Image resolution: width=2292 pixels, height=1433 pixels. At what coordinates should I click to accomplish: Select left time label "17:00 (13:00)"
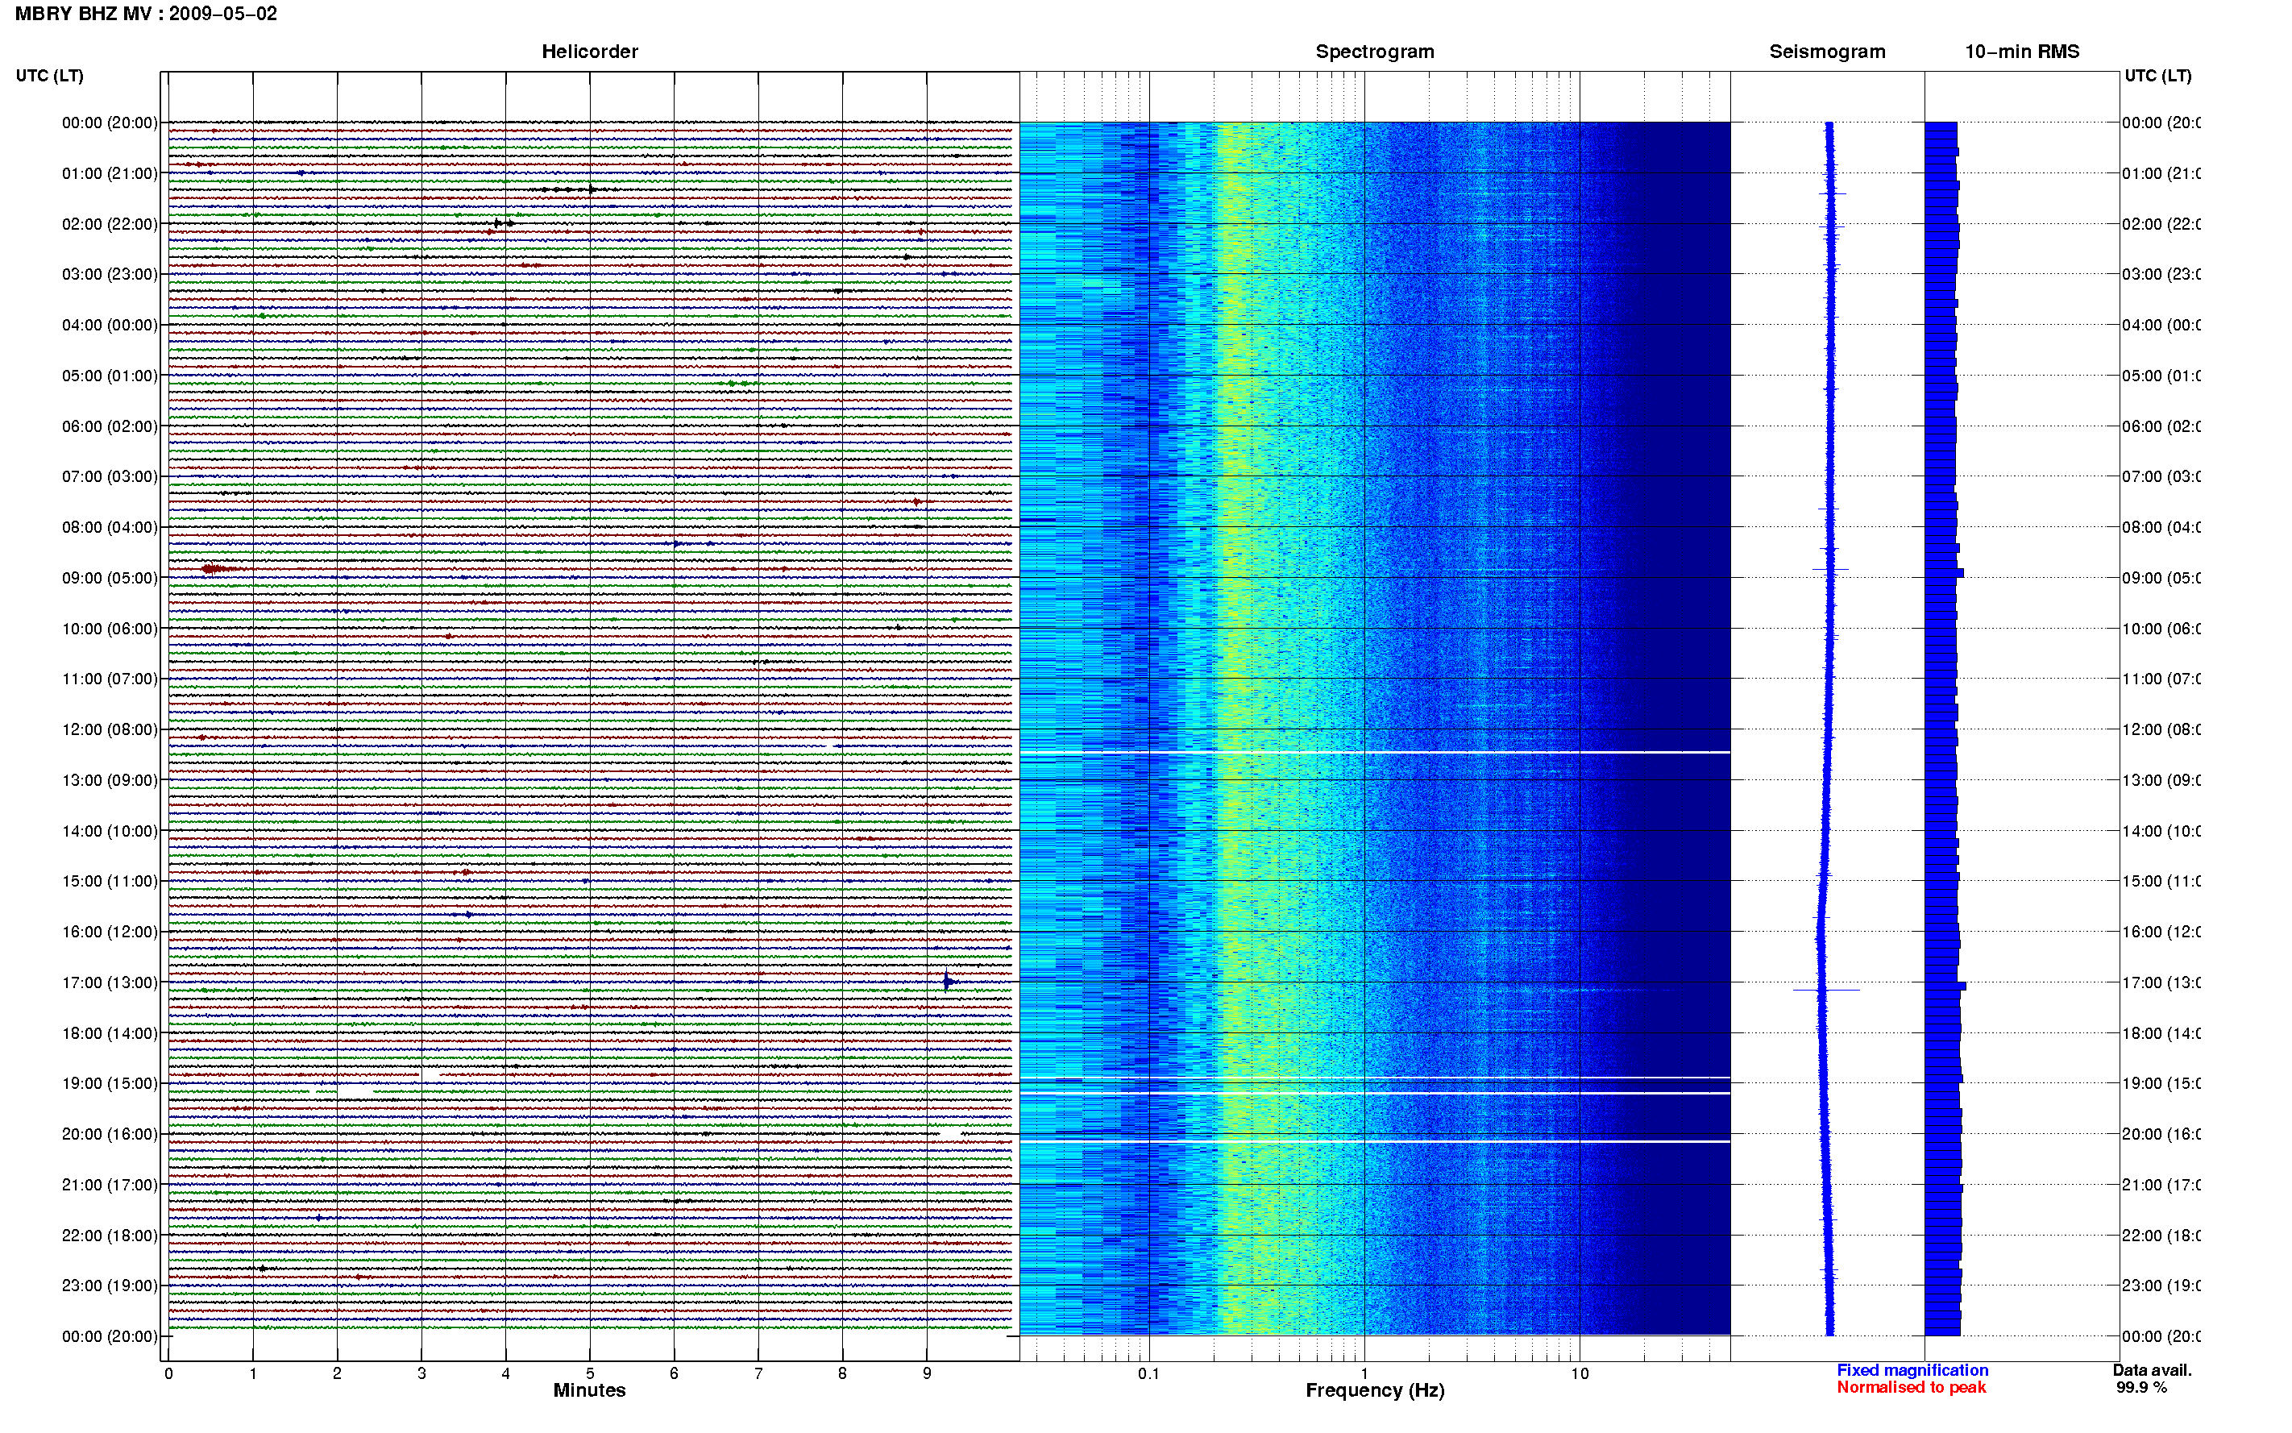[x=109, y=982]
